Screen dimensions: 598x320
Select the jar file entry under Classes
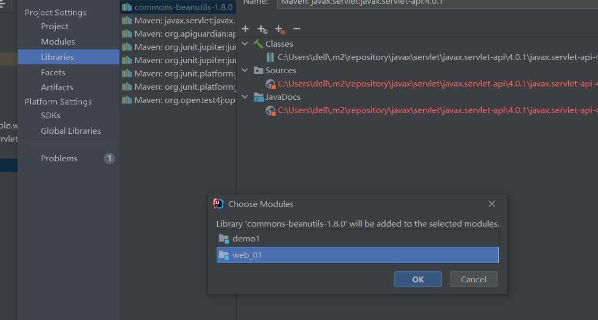(x=438, y=57)
